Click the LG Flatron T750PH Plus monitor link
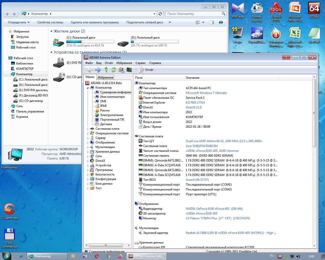 pos(218,218)
